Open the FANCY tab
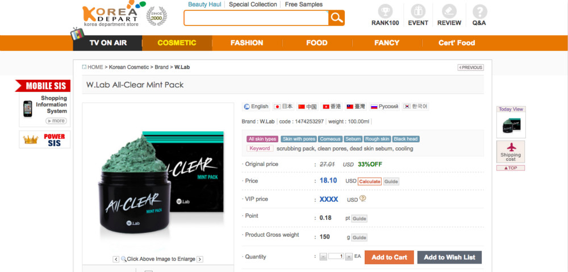568x272 pixels. [x=386, y=43]
